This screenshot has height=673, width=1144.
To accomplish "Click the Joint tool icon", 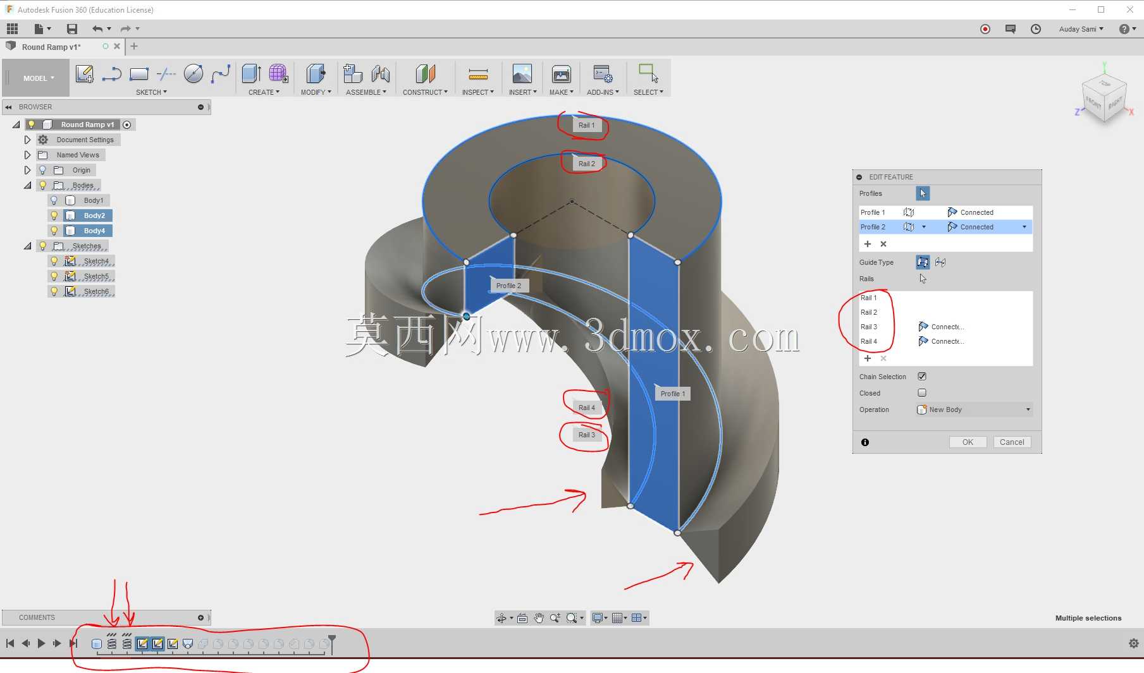I will 380,74.
